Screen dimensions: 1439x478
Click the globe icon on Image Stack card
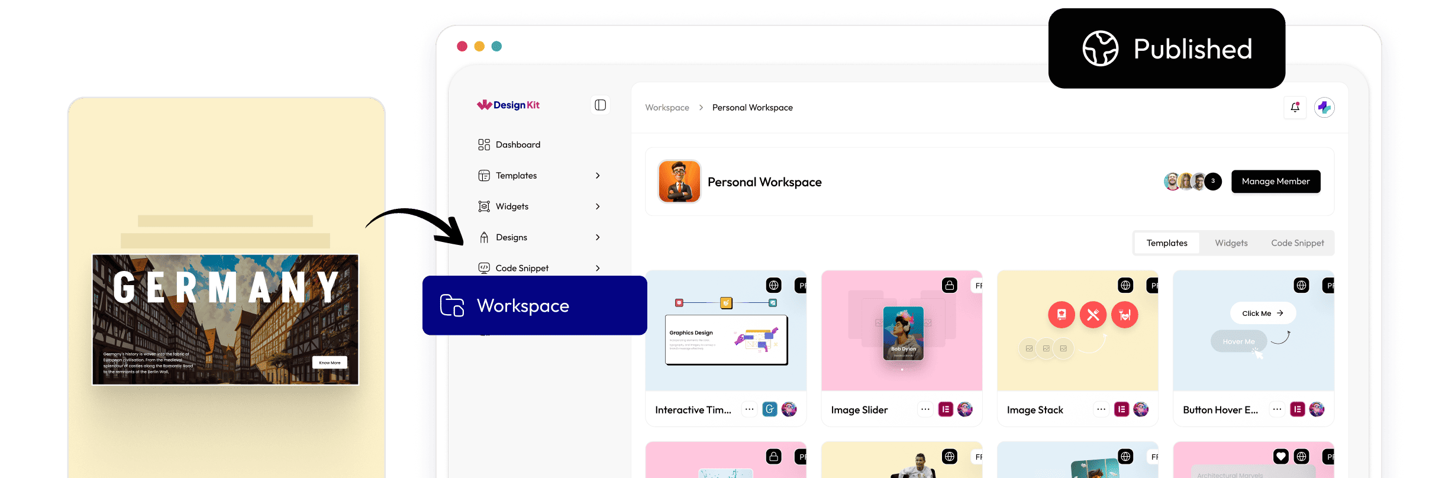click(x=1125, y=286)
